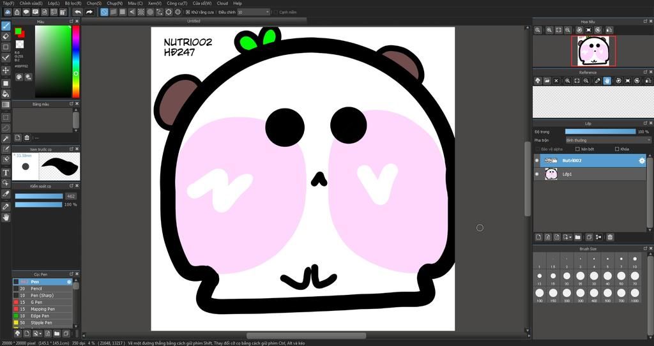
Task: Open the Bộ lọc(R) menu
Action: click(x=73, y=3)
